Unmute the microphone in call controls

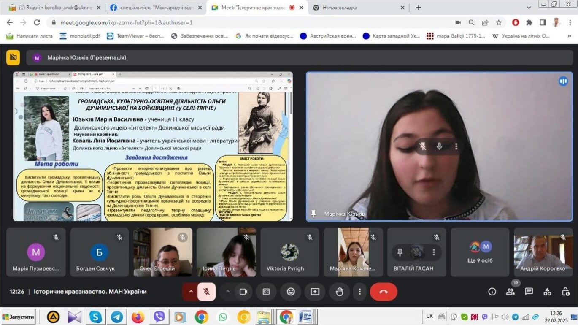[x=206, y=292]
